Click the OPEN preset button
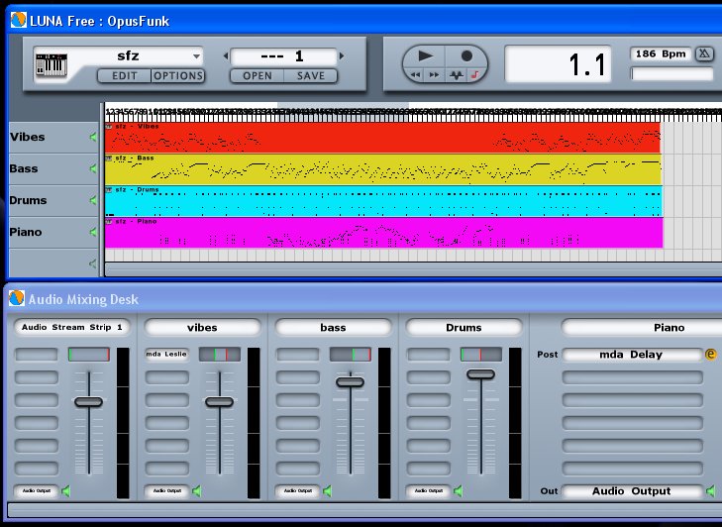 (x=257, y=76)
